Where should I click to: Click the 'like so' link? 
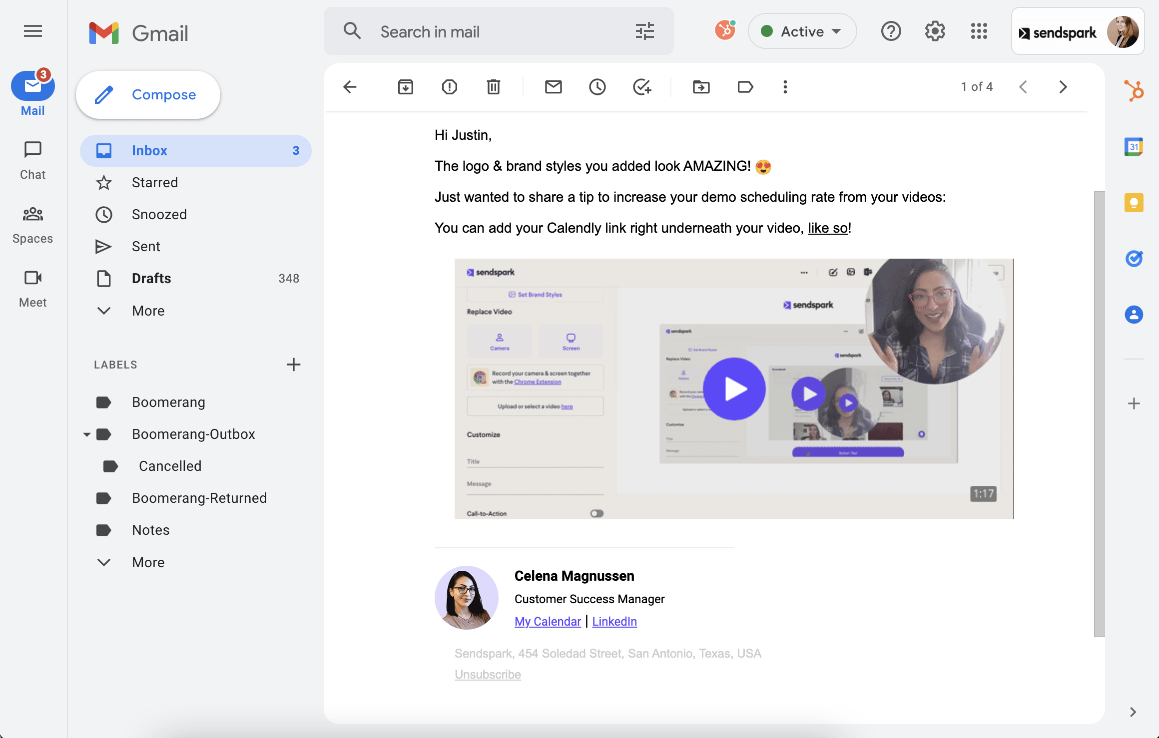coord(827,228)
